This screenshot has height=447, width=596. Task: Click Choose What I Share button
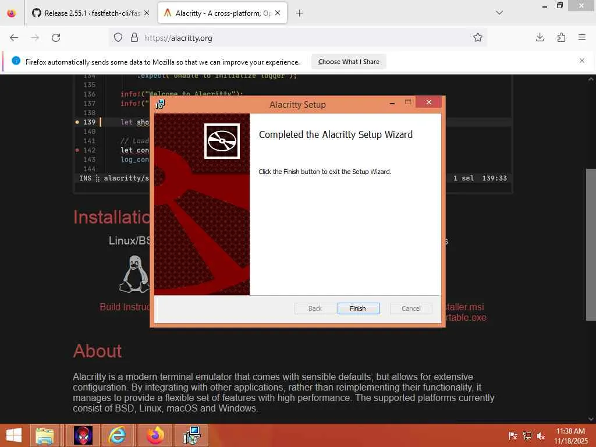click(349, 62)
